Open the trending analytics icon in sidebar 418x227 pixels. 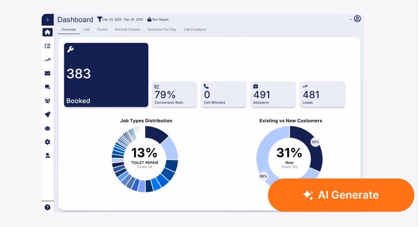pos(47,60)
